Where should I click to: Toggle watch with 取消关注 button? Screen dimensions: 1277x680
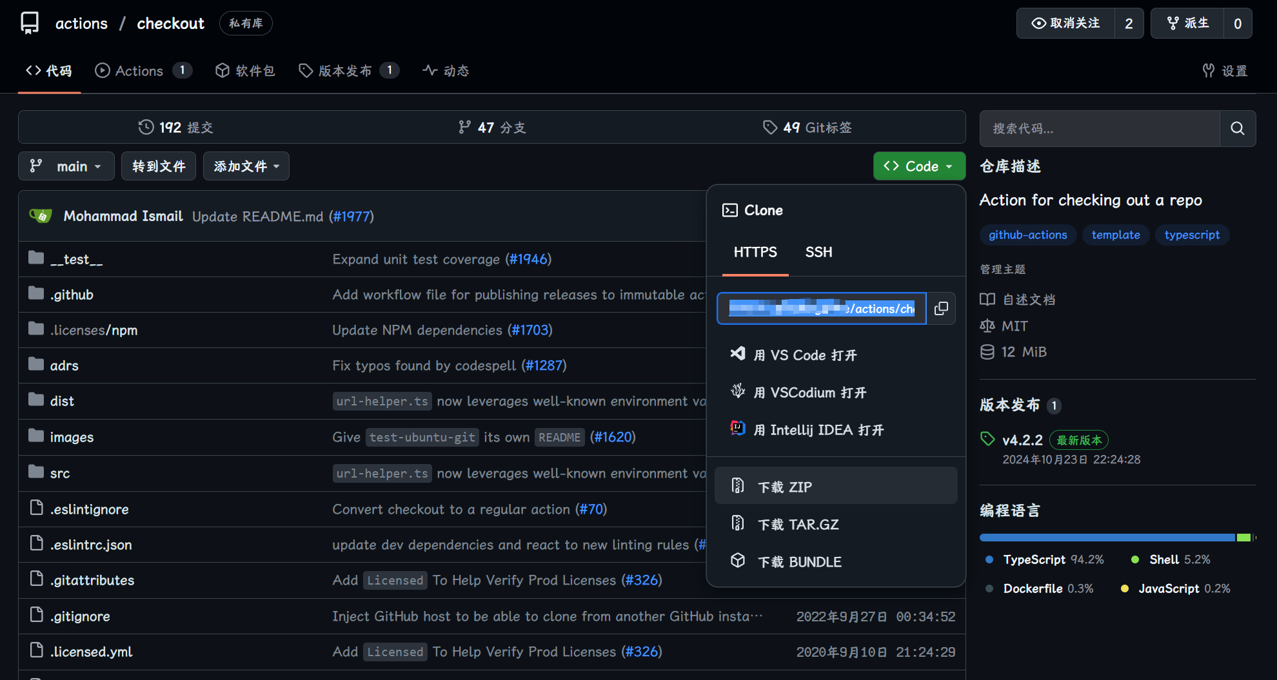[x=1065, y=23]
